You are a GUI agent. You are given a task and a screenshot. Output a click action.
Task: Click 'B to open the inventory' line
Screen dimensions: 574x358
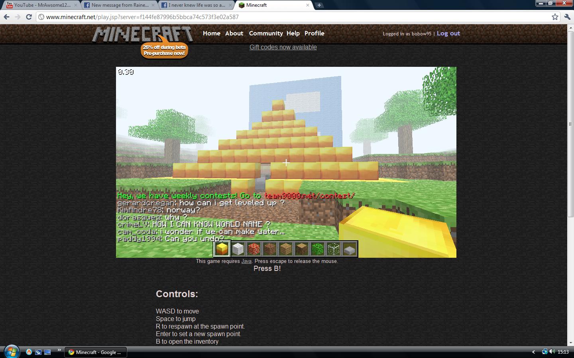pos(187,341)
